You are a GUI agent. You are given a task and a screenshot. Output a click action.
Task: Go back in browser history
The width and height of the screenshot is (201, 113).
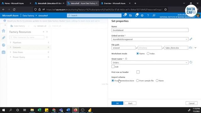tap(3, 9)
